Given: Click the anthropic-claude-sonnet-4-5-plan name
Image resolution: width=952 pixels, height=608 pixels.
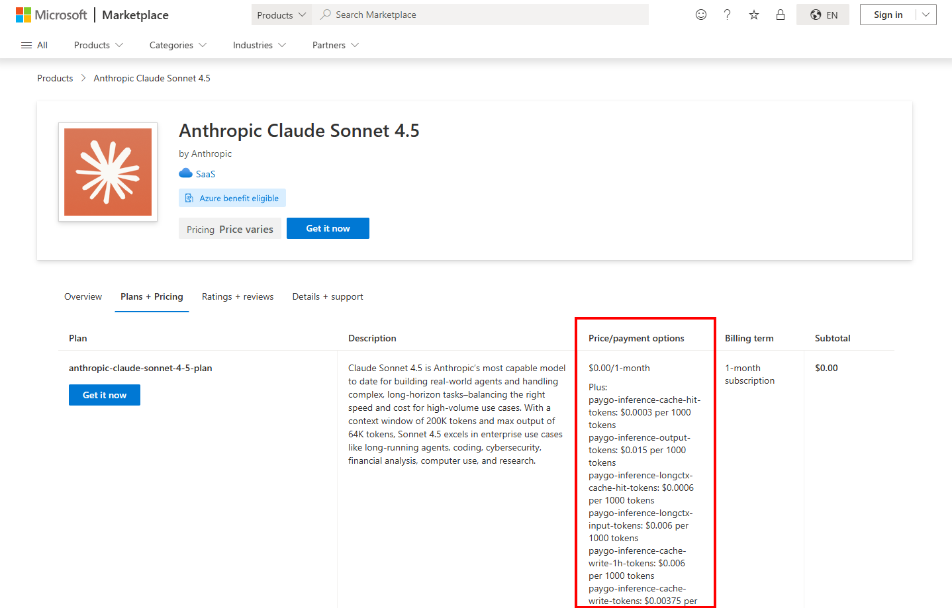Looking at the screenshot, I should pyautogui.click(x=140, y=368).
